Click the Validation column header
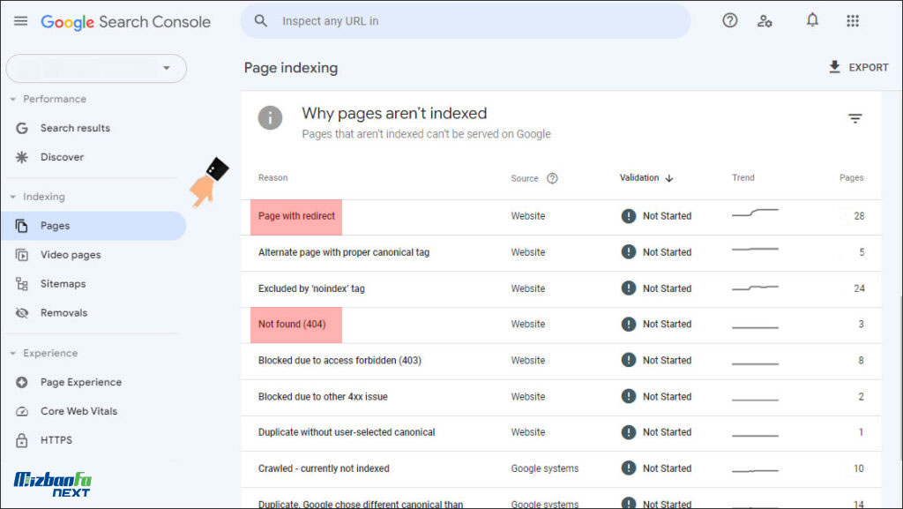The image size is (903, 509). pyautogui.click(x=639, y=178)
